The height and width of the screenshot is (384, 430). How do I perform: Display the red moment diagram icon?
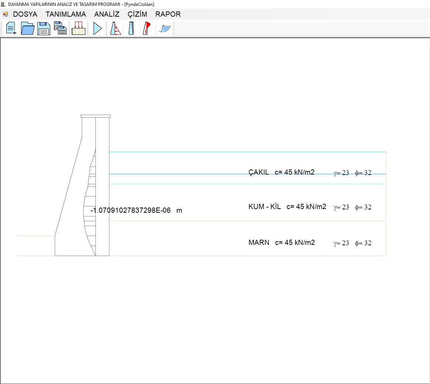coord(147,28)
